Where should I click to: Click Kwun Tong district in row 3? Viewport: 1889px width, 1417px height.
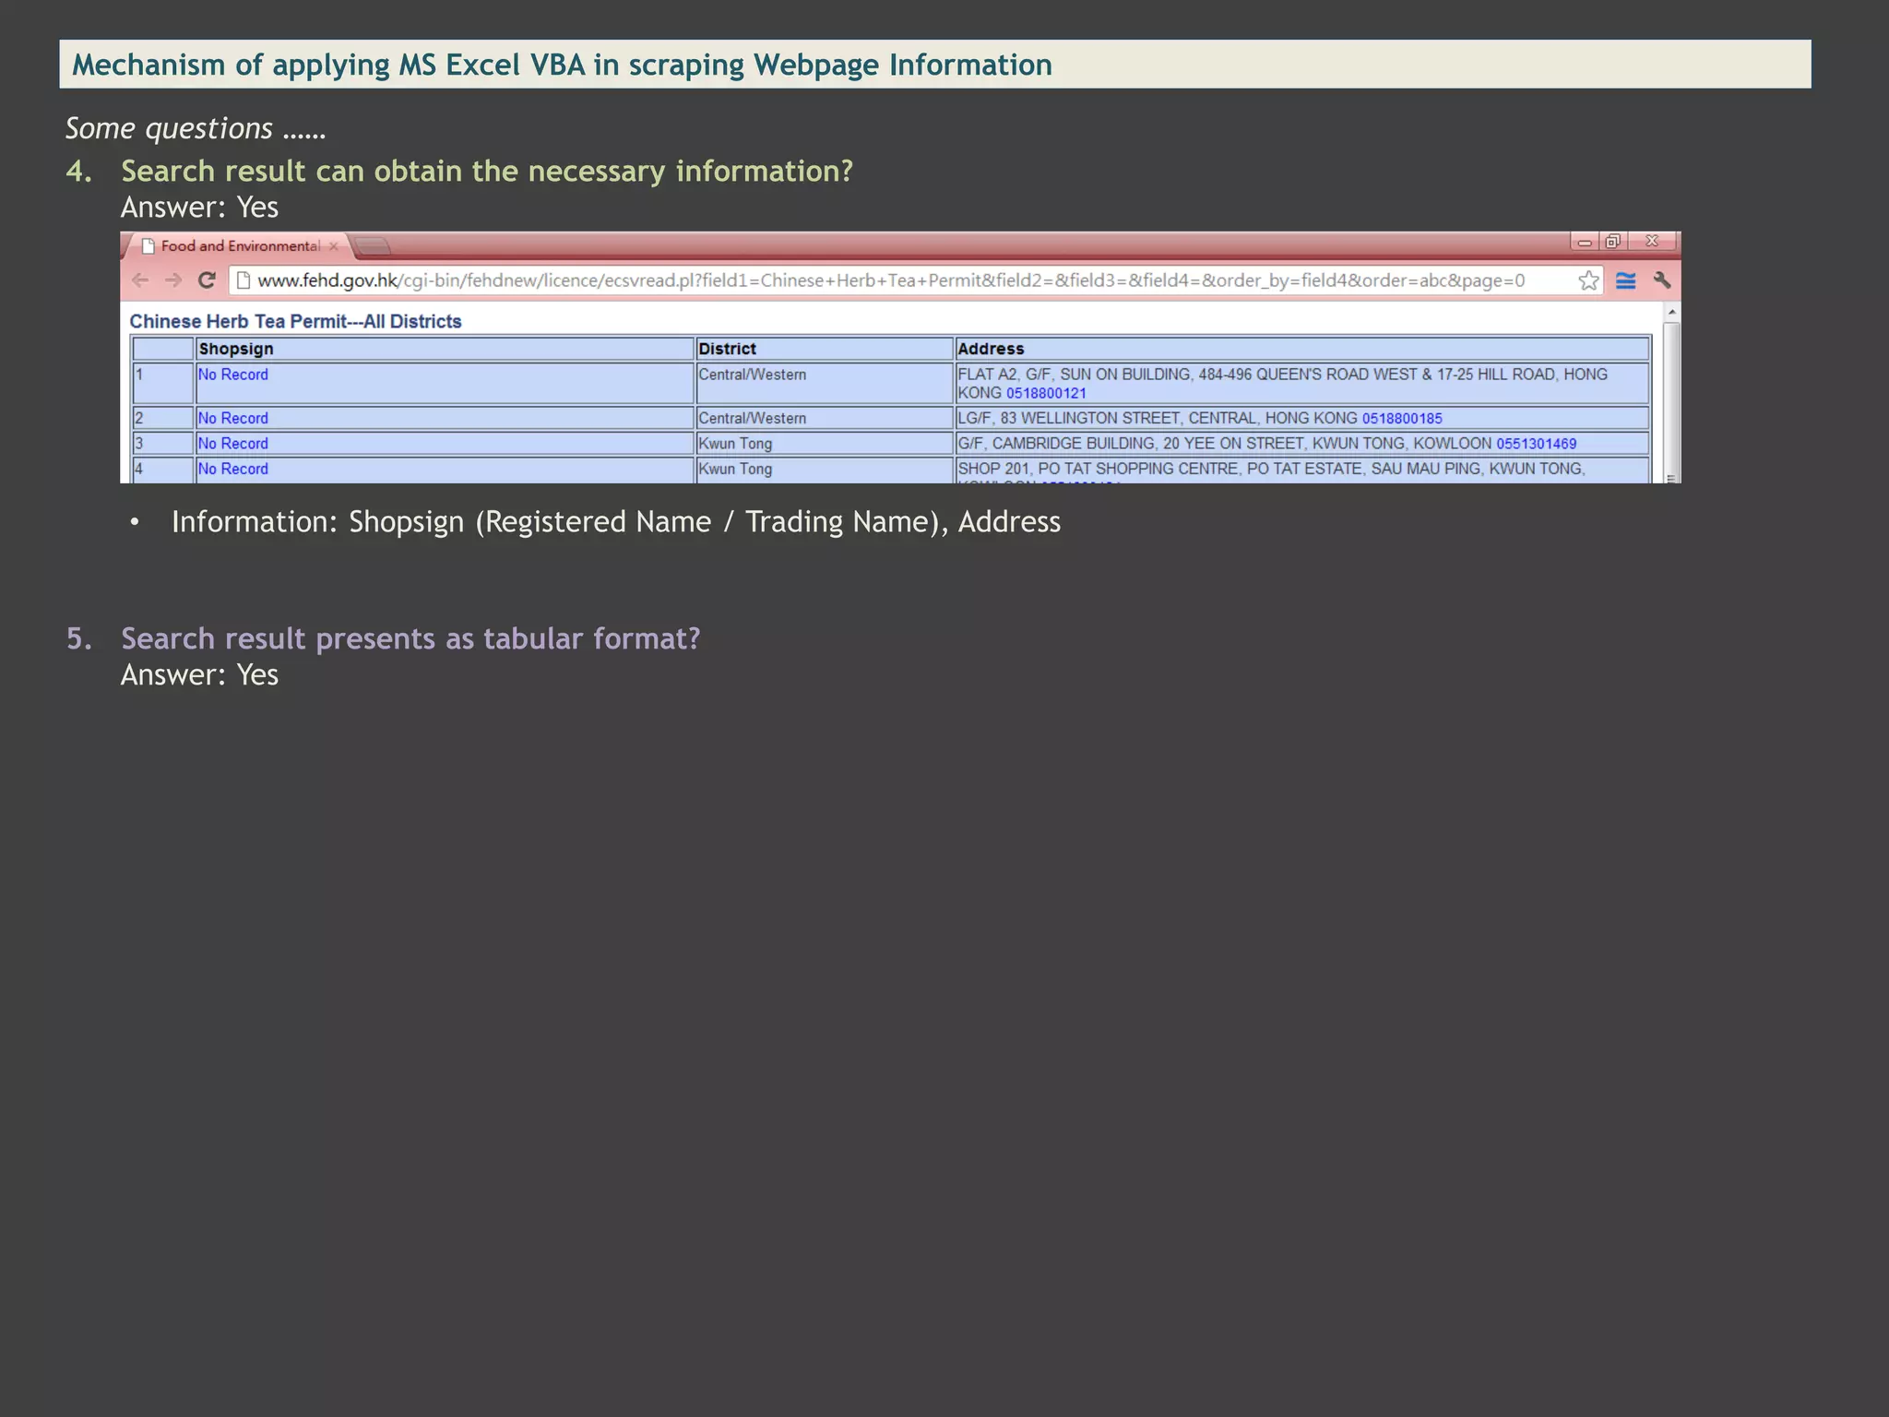click(x=735, y=444)
